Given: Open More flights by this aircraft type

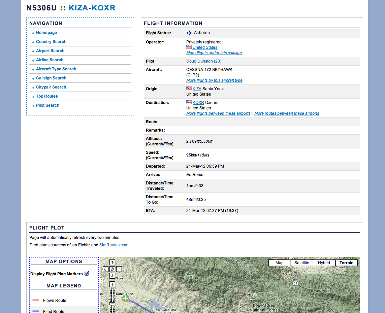Looking at the screenshot, I should pos(214,80).
